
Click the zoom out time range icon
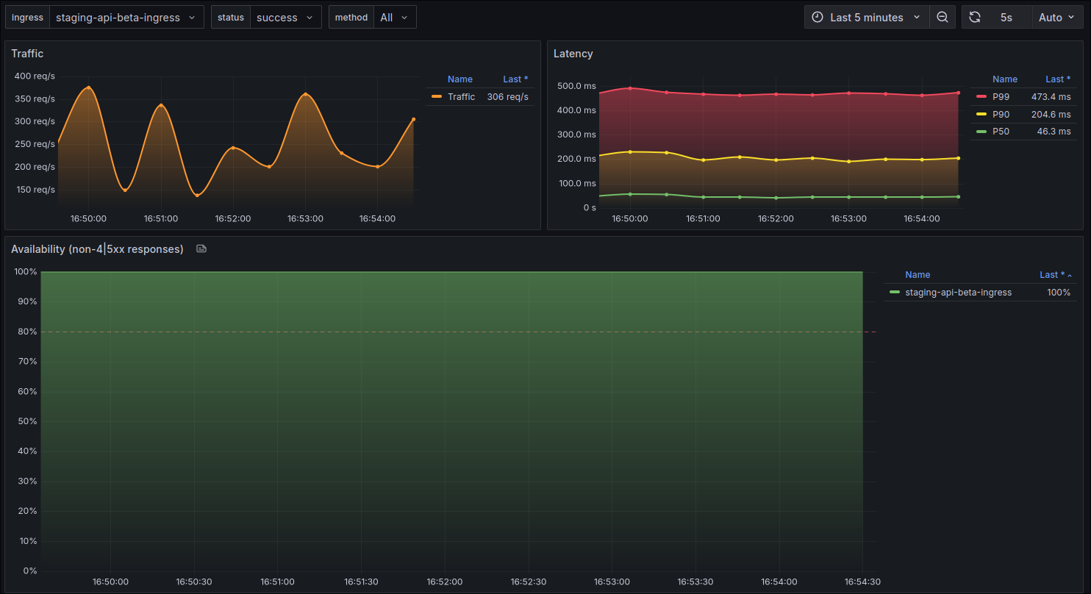click(x=942, y=18)
